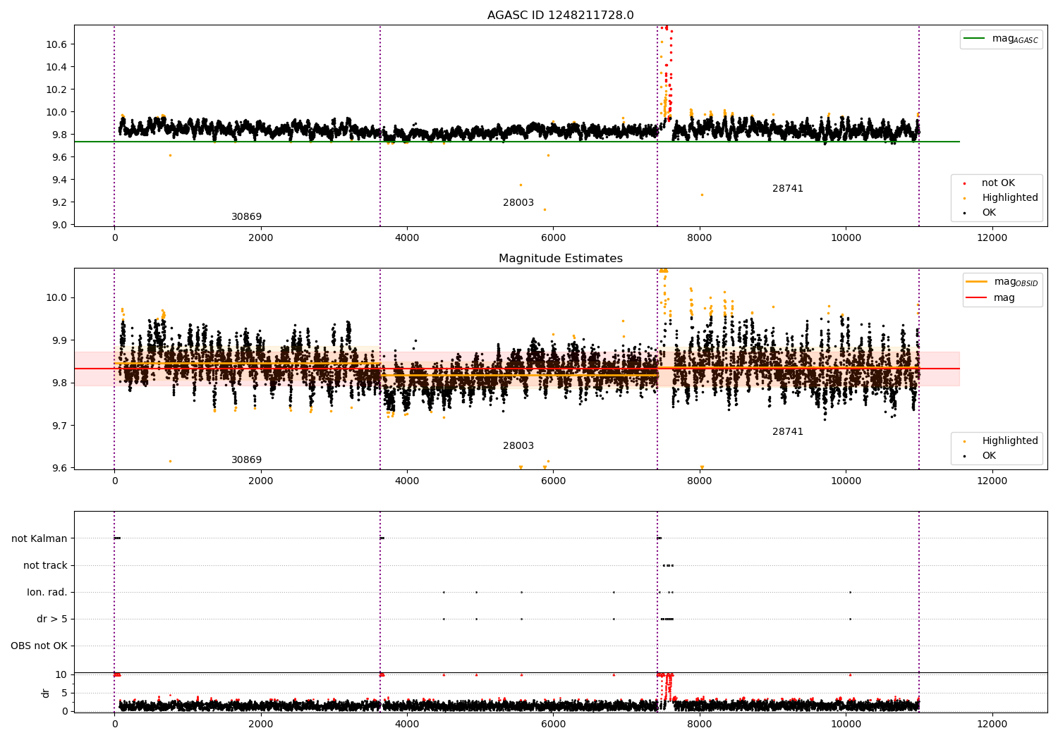Select the 'mag OBSID' legend label
The height and width of the screenshot is (740, 1058).
tap(1016, 282)
